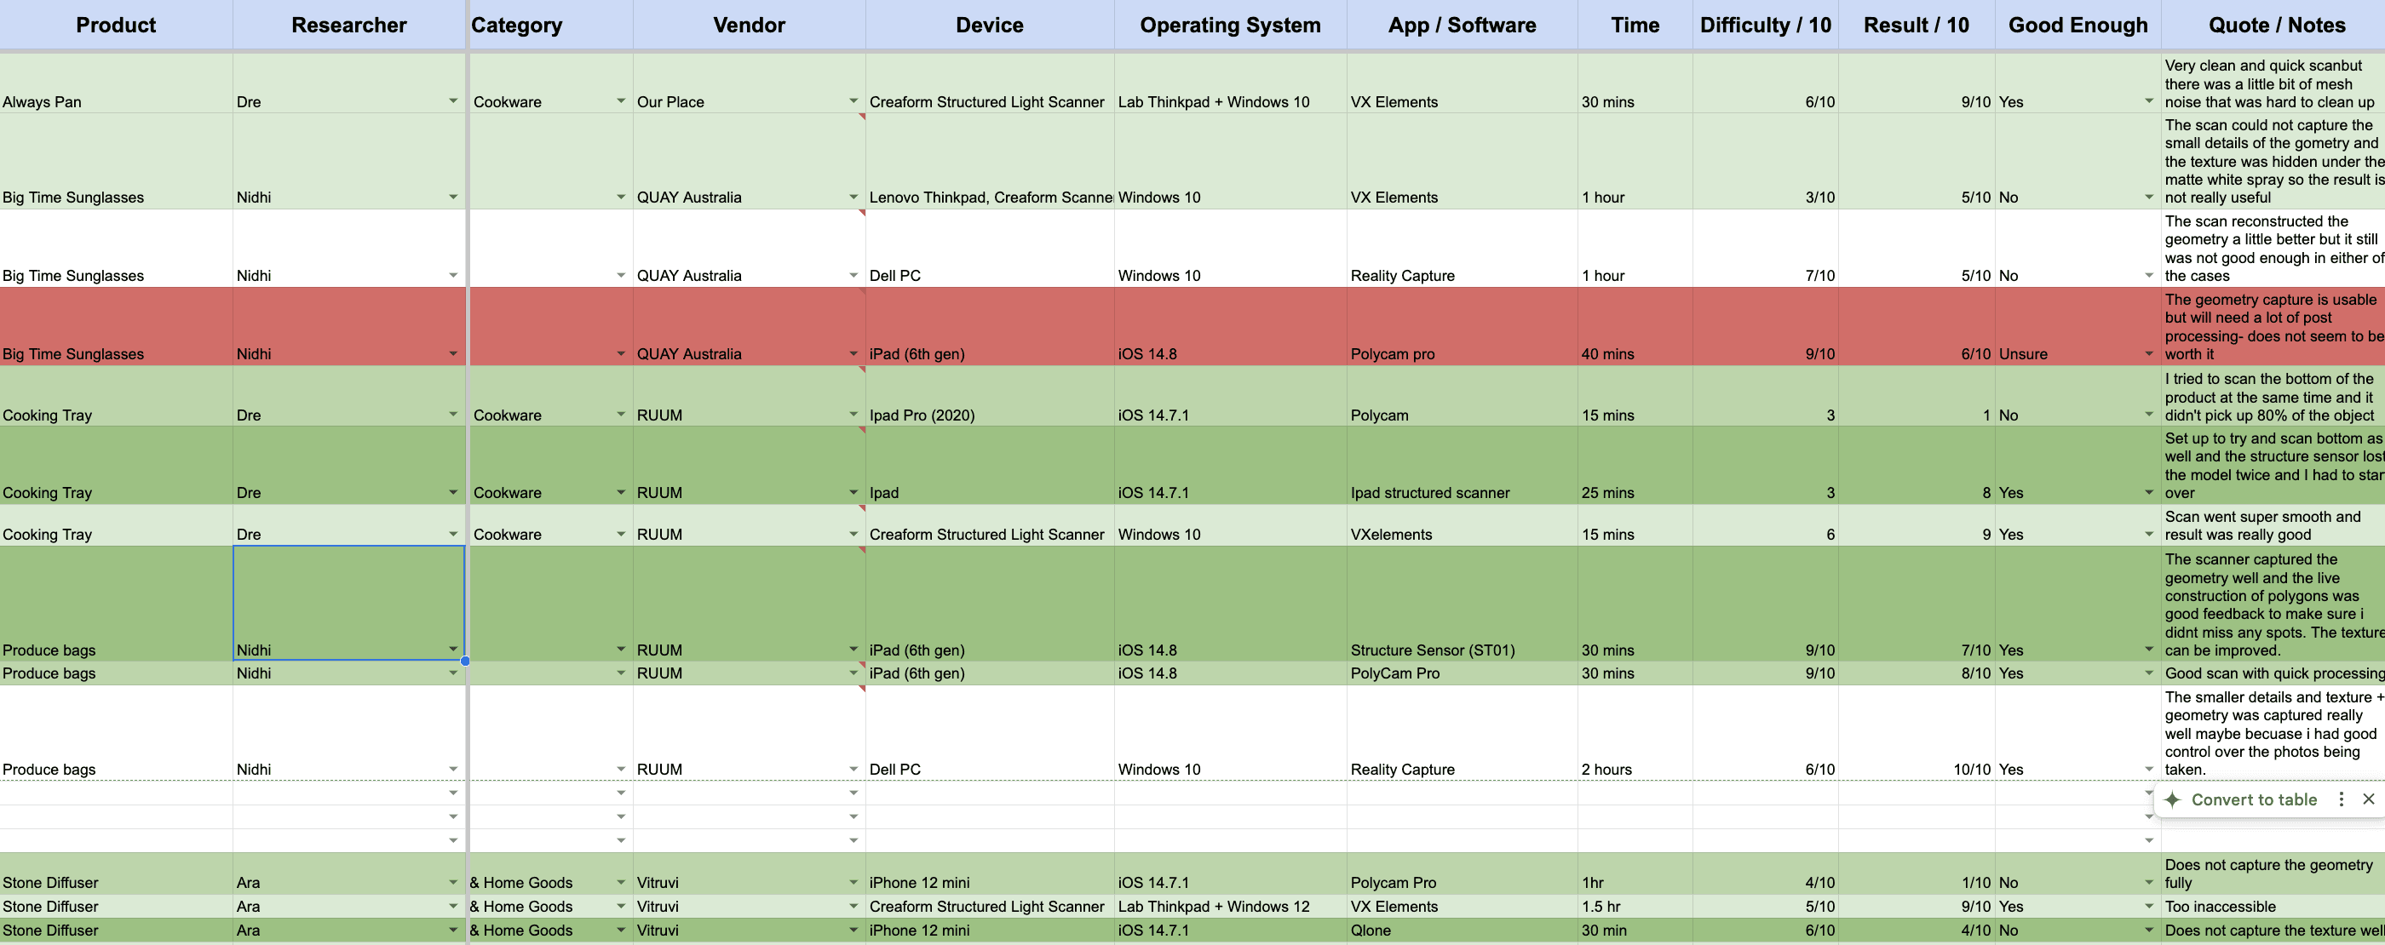Viewport: 2385px width, 945px height.
Task: Click the Lab Thinkpad + Windows 10 cell
Action: (1231, 83)
